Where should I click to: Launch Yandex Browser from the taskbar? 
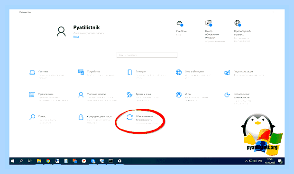pos(84,161)
